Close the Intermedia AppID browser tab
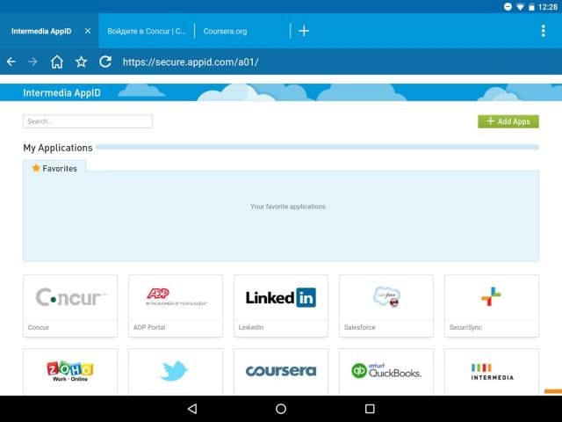Image resolution: width=562 pixels, height=422 pixels. pyautogui.click(x=87, y=31)
